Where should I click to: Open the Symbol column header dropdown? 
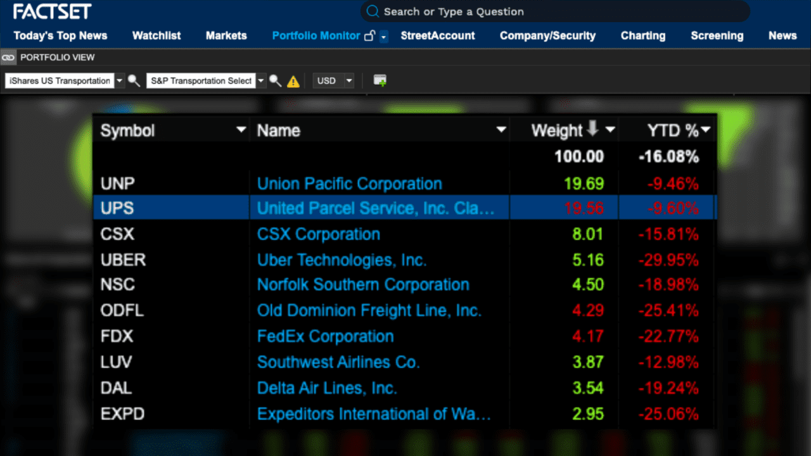coord(241,130)
